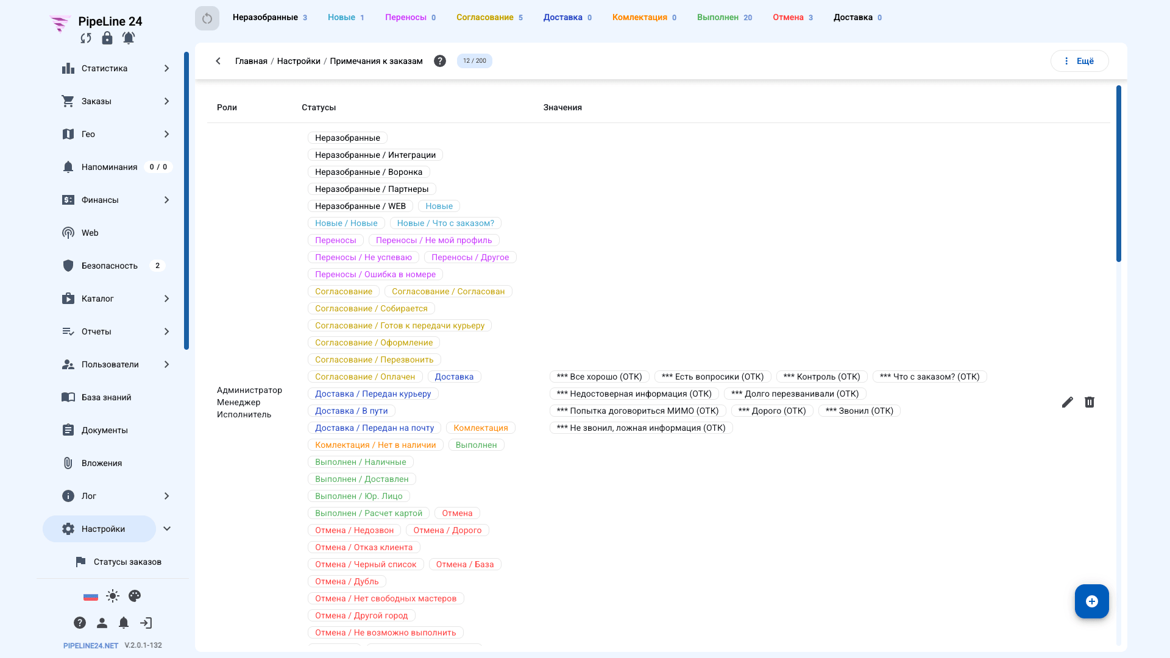Click the 'Доставка / В пути' status chip
Image resolution: width=1170 pixels, height=658 pixels.
[352, 411]
